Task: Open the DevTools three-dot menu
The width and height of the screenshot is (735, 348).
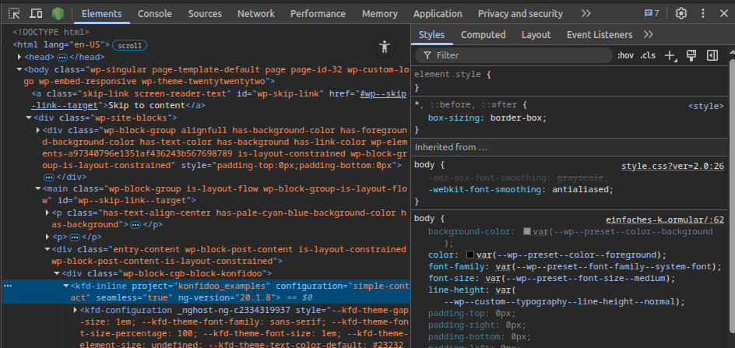Action: point(702,13)
